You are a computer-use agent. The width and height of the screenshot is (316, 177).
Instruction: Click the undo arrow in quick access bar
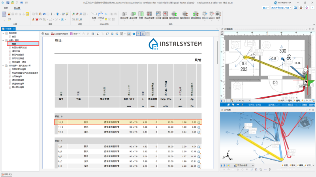[x=22, y=3]
